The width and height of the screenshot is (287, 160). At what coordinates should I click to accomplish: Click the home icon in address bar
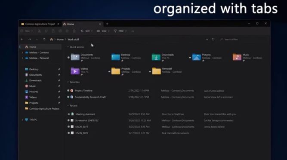[x=52, y=39]
